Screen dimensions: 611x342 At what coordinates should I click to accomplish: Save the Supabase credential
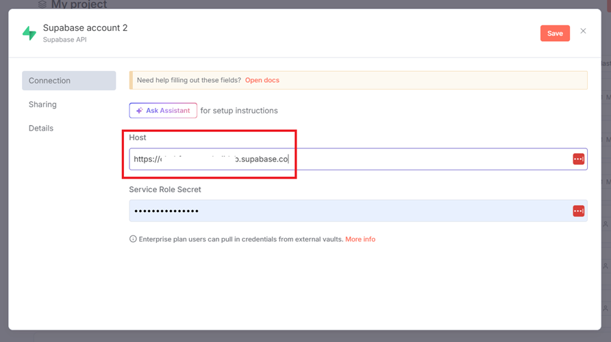click(x=555, y=33)
